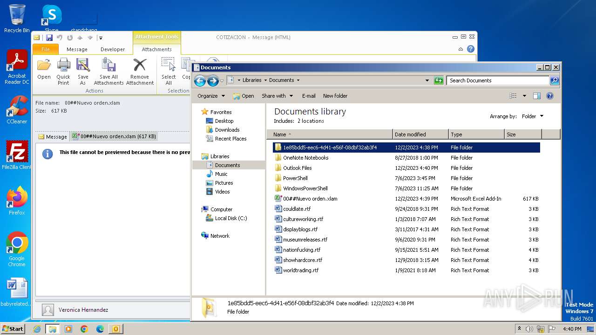The width and height of the screenshot is (596, 335).
Task: Click the Save icon in Outlook quick access toolbar
Action: (x=49, y=38)
